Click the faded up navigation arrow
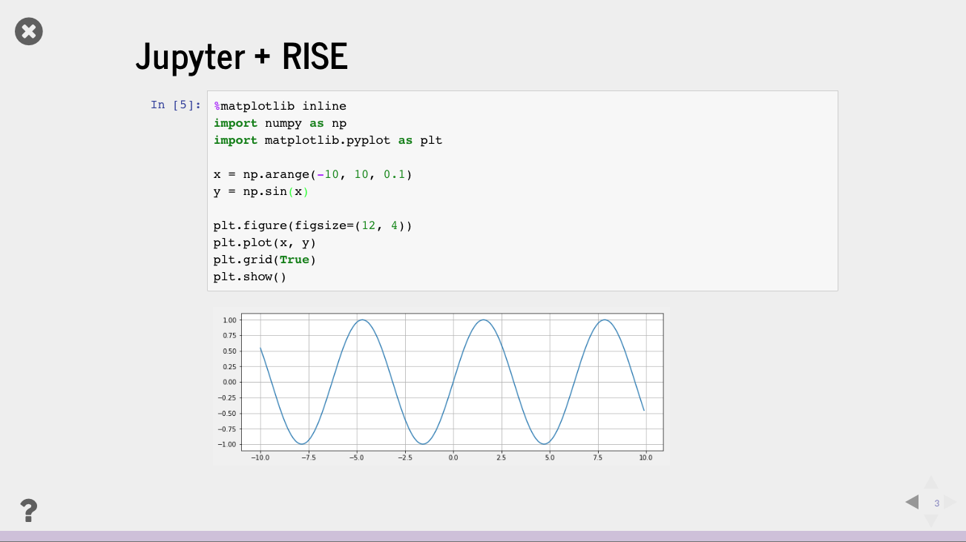The height and width of the screenshot is (542, 966). 931,483
